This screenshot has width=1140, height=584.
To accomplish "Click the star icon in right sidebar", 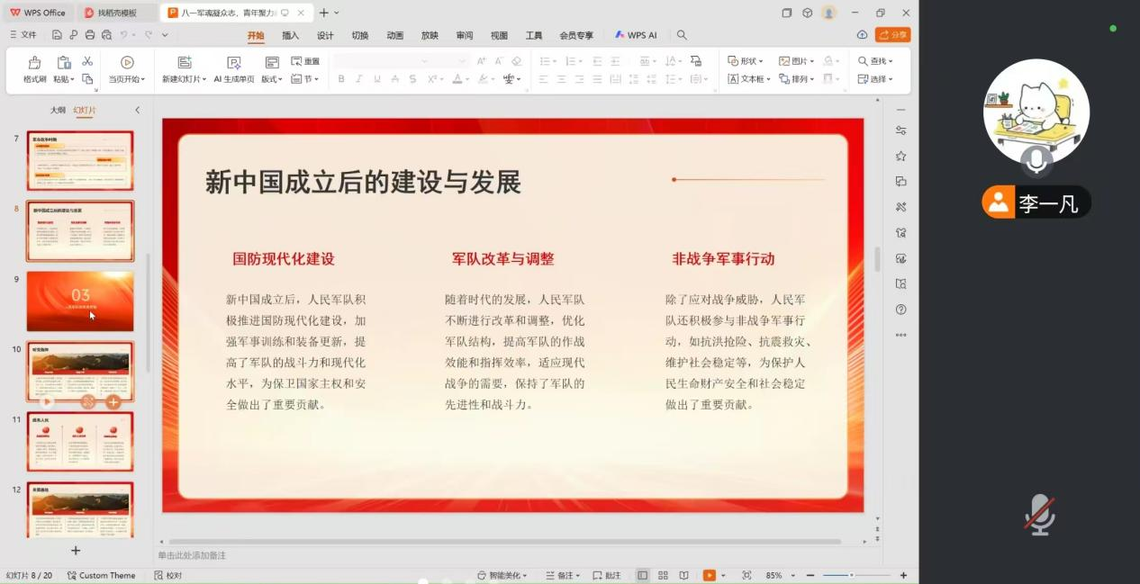I will click(x=900, y=156).
